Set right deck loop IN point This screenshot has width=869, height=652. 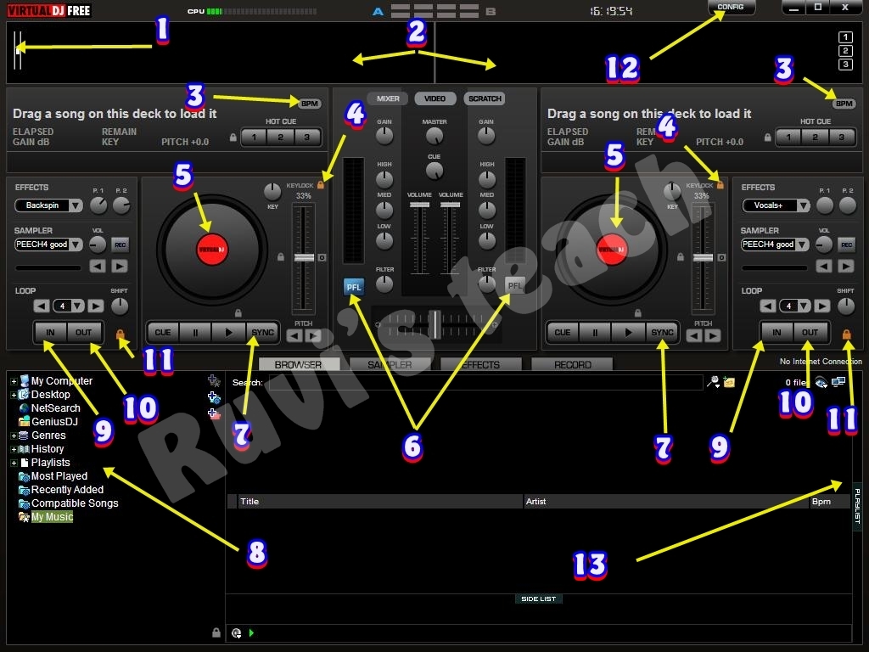point(776,332)
